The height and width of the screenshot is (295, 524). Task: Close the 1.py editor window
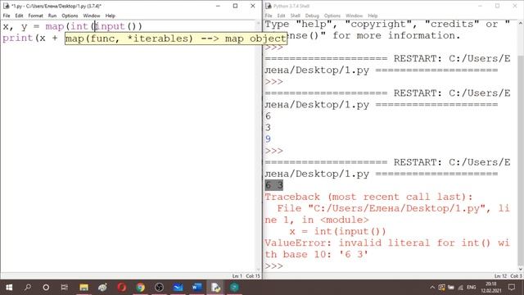[253, 6]
